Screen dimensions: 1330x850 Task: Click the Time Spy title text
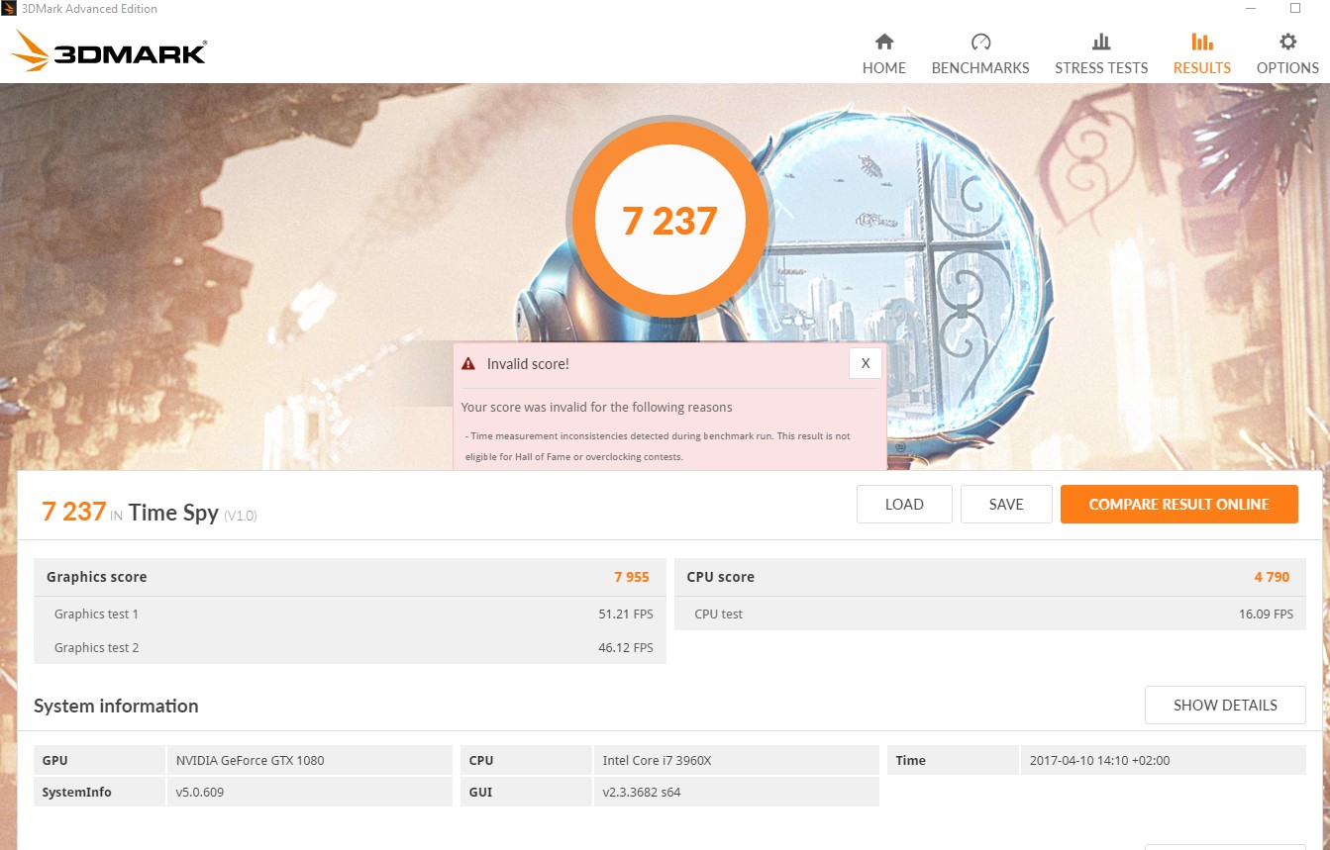tap(173, 512)
